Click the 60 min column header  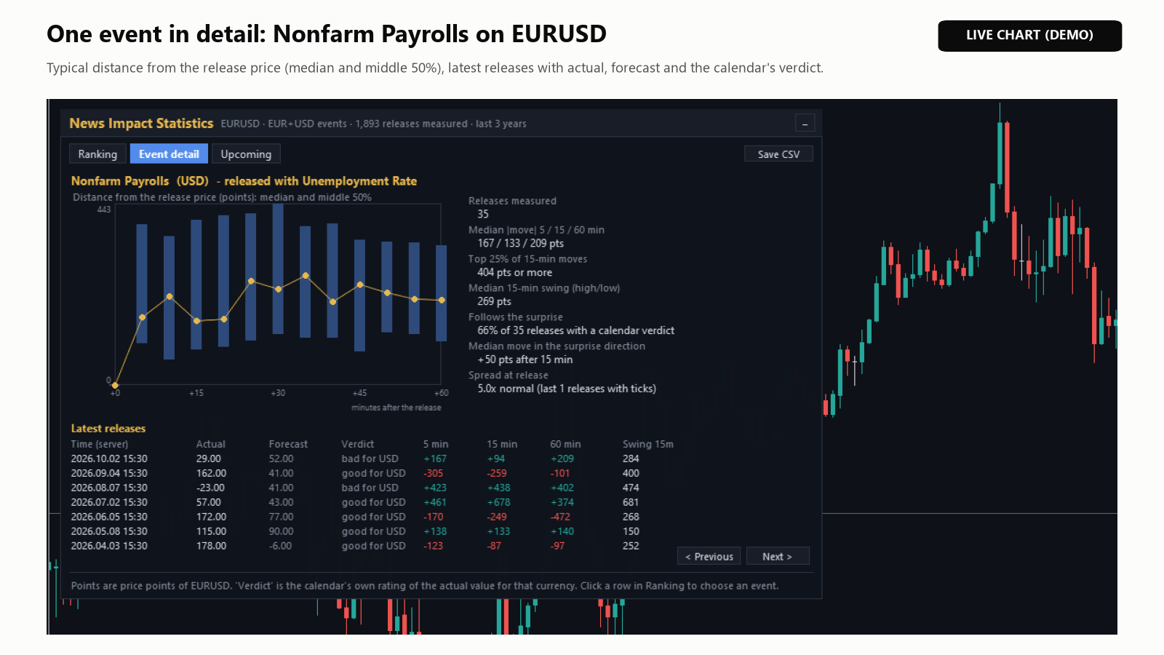tap(565, 445)
